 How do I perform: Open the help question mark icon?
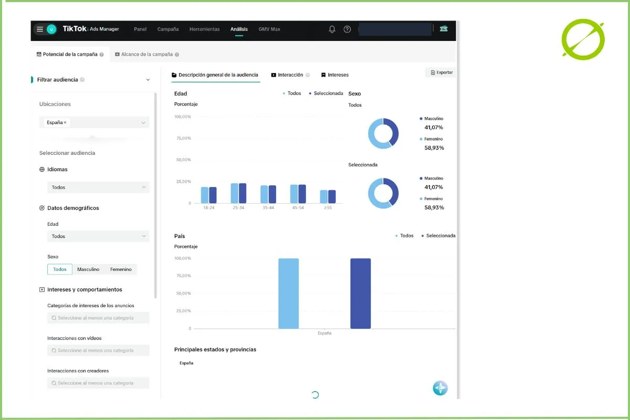coord(347,29)
